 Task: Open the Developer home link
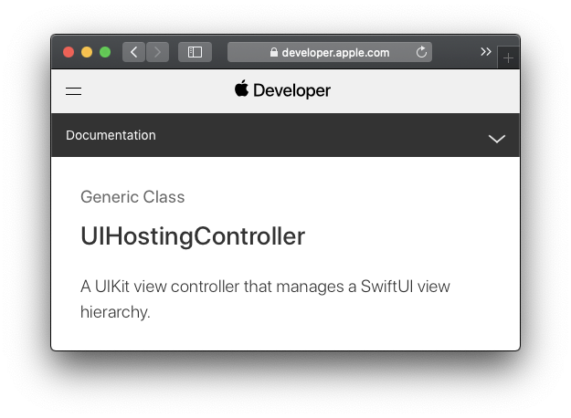pyautogui.click(x=282, y=89)
